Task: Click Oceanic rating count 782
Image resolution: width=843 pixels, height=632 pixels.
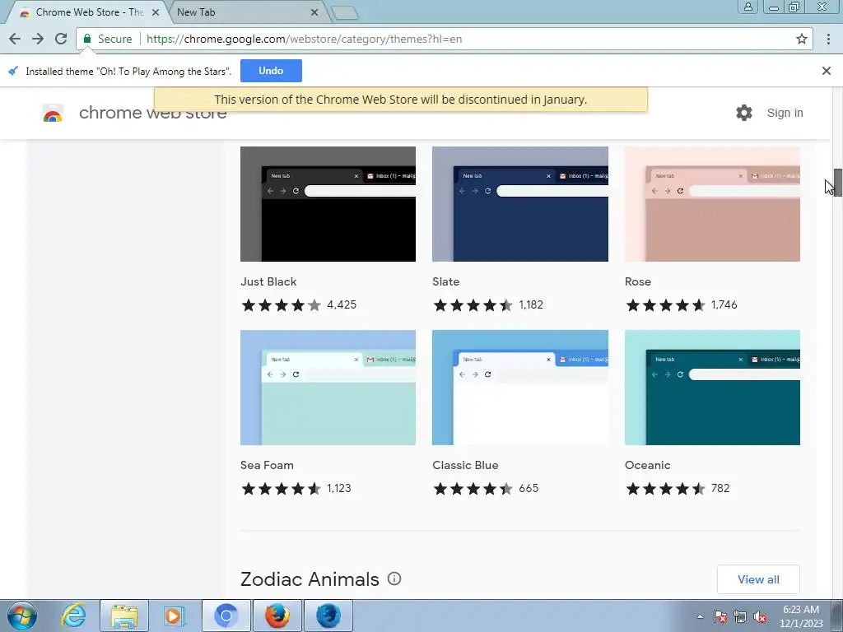Action: pyautogui.click(x=720, y=488)
